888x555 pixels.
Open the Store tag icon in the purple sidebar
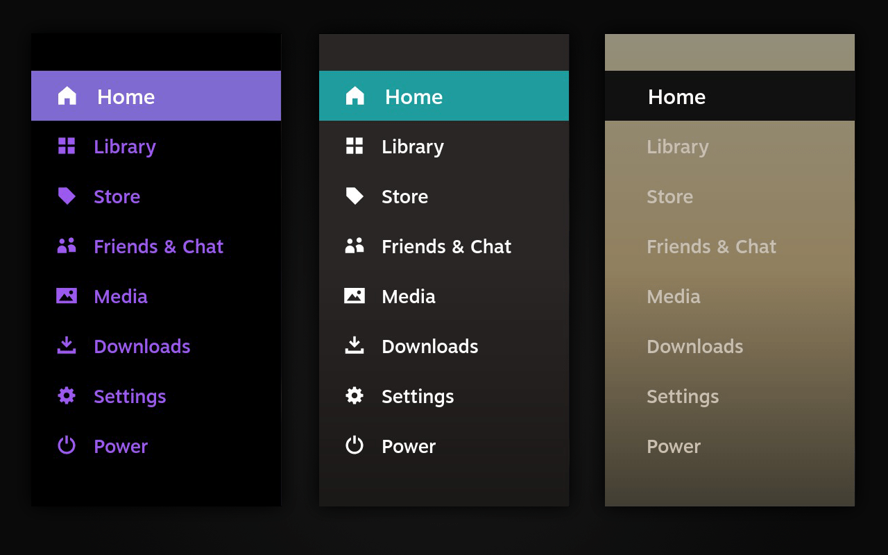tap(67, 196)
